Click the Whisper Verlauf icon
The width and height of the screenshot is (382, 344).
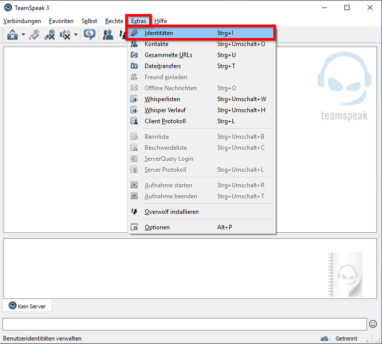tap(134, 110)
